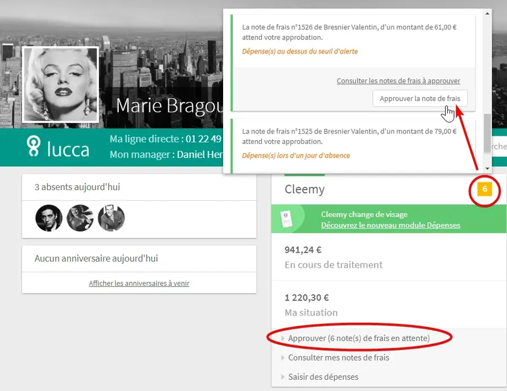Click 'Cleemy change de visage' banner title
The image size is (507, 391).
pos(364,214)
